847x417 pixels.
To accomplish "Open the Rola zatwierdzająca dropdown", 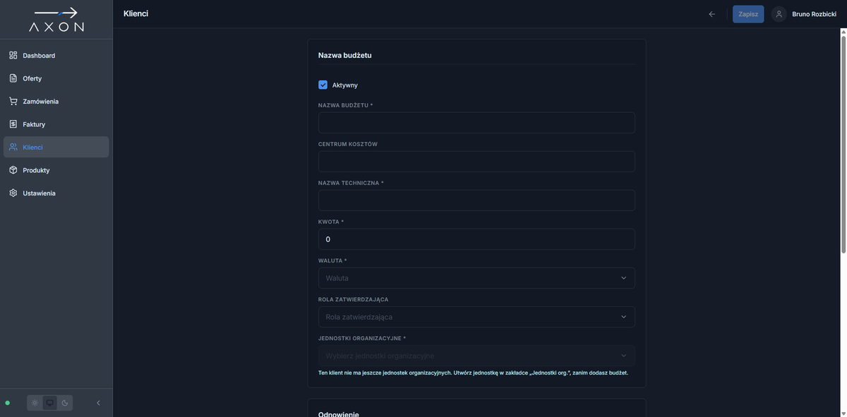I will click(476, 317).
